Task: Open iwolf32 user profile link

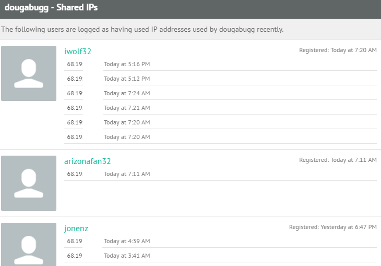Action: [x=78, y=52]
